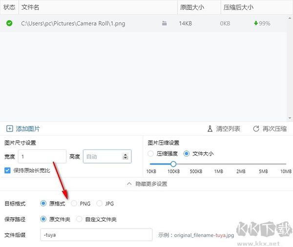Select 原文件夹 save path option

43,219
